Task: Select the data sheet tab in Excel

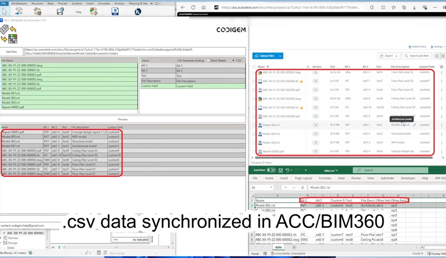Action: [278, 247]
